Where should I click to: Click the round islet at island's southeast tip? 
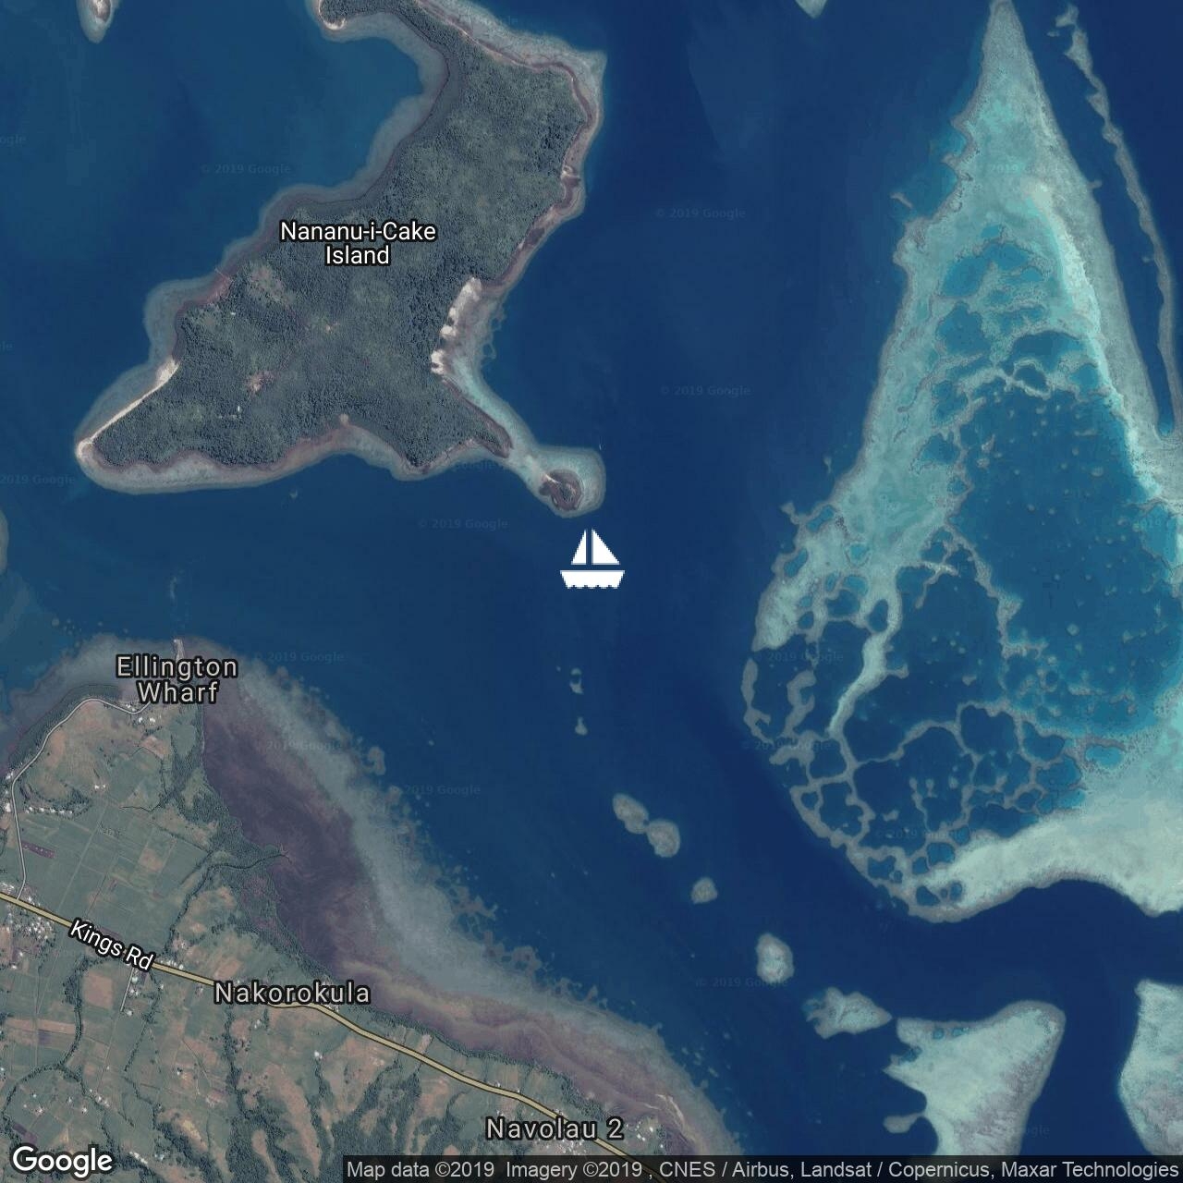pyautogui.click(x=564, y=482)
